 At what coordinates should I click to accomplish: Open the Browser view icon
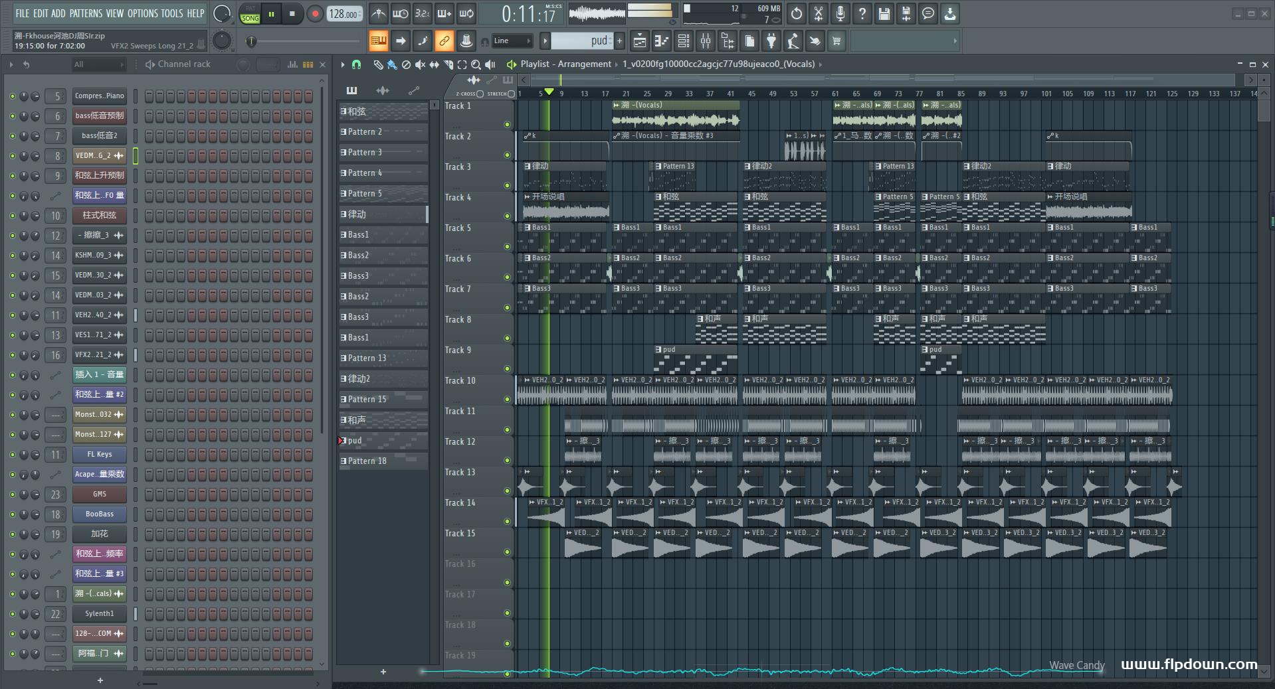click(x=728, y=41)
